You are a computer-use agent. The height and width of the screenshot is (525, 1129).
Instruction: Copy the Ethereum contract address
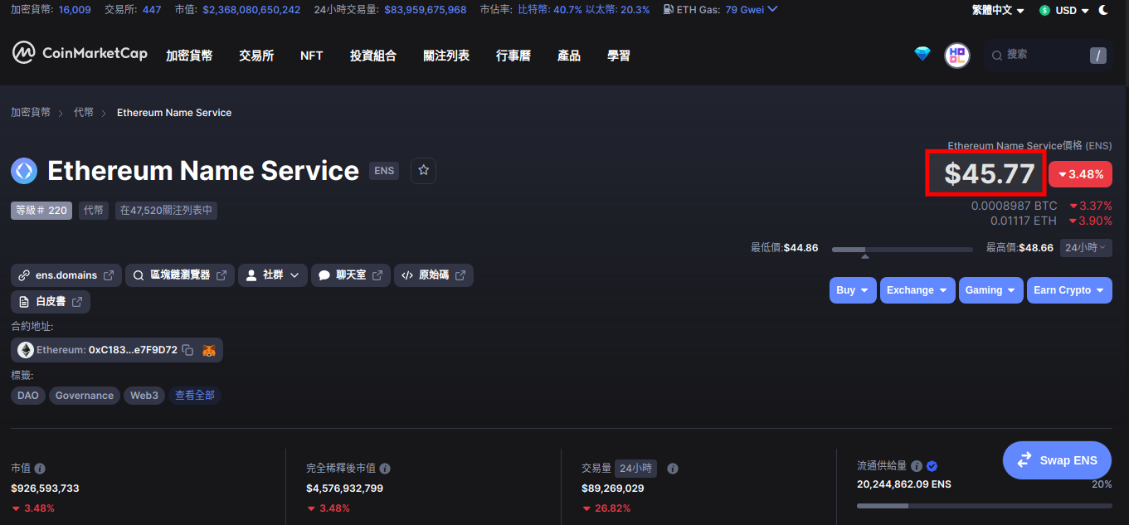tap(187, 350)
